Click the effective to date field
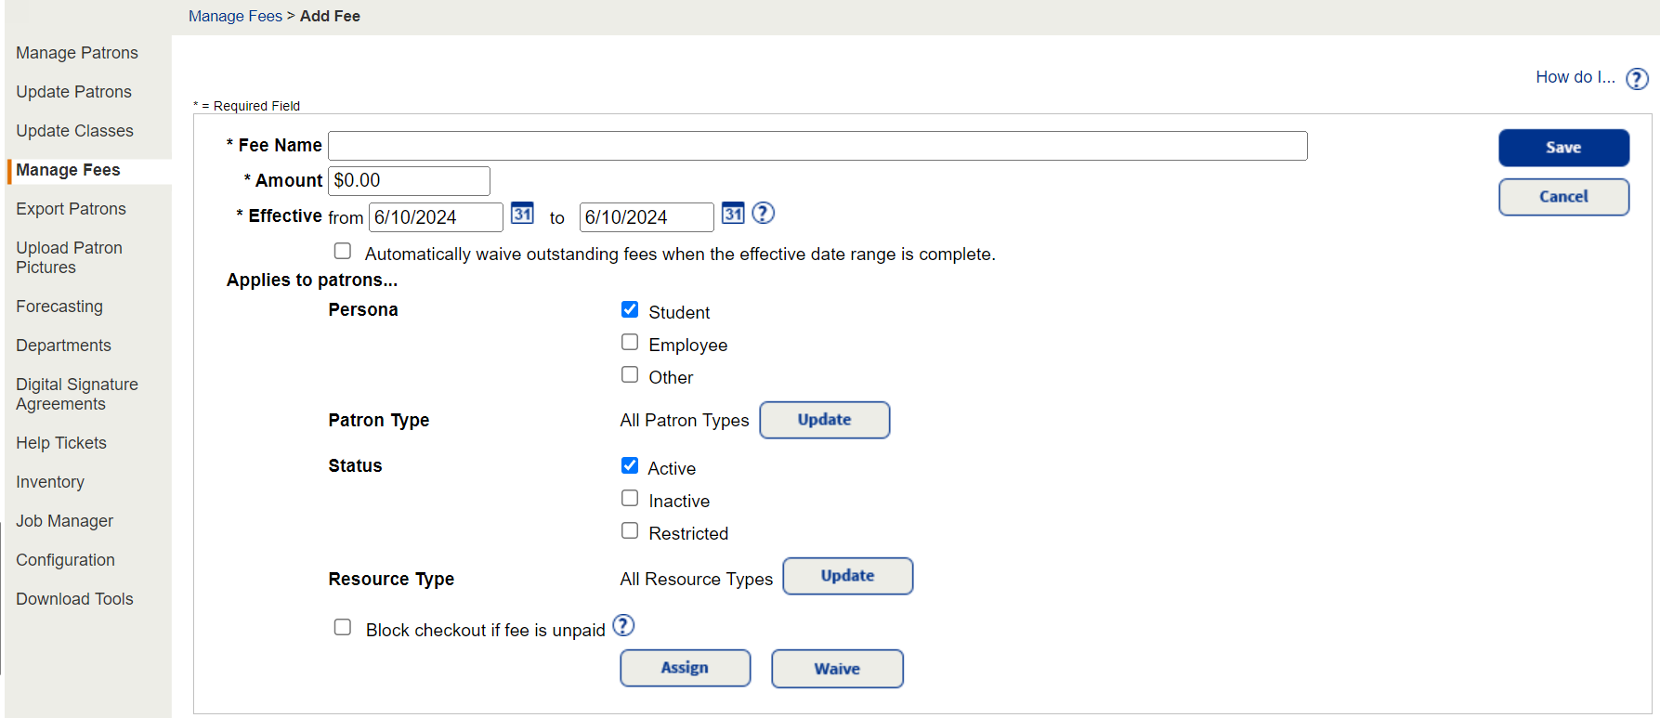This screenshot has width=1660, height=718. click(x=647, y=217)
